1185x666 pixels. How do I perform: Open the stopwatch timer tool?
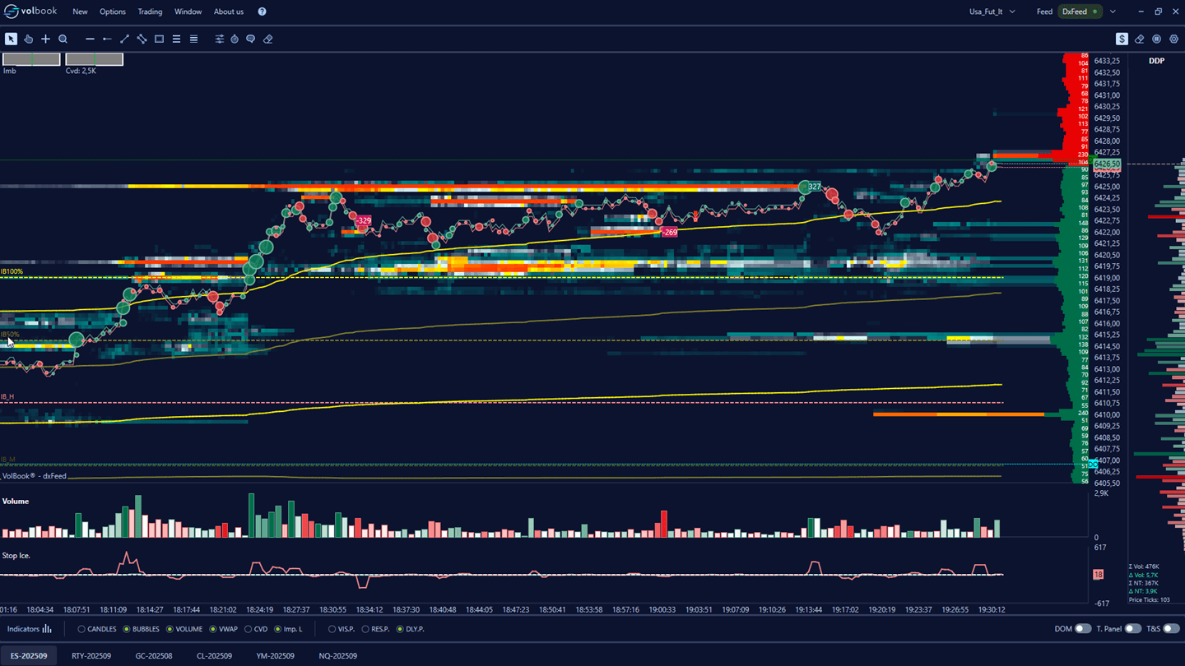tap(235, 39)
